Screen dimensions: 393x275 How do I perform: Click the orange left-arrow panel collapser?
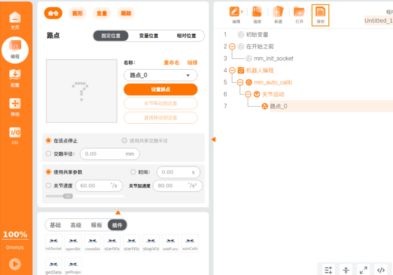click(214, 139)
